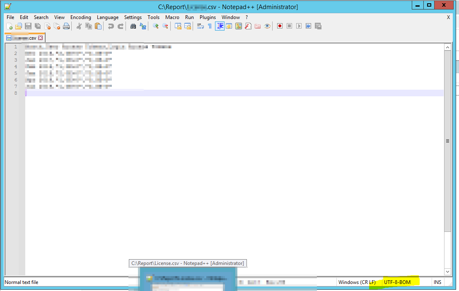Undo the last action
The image size is (459, 291).
(x=111, y=26)
